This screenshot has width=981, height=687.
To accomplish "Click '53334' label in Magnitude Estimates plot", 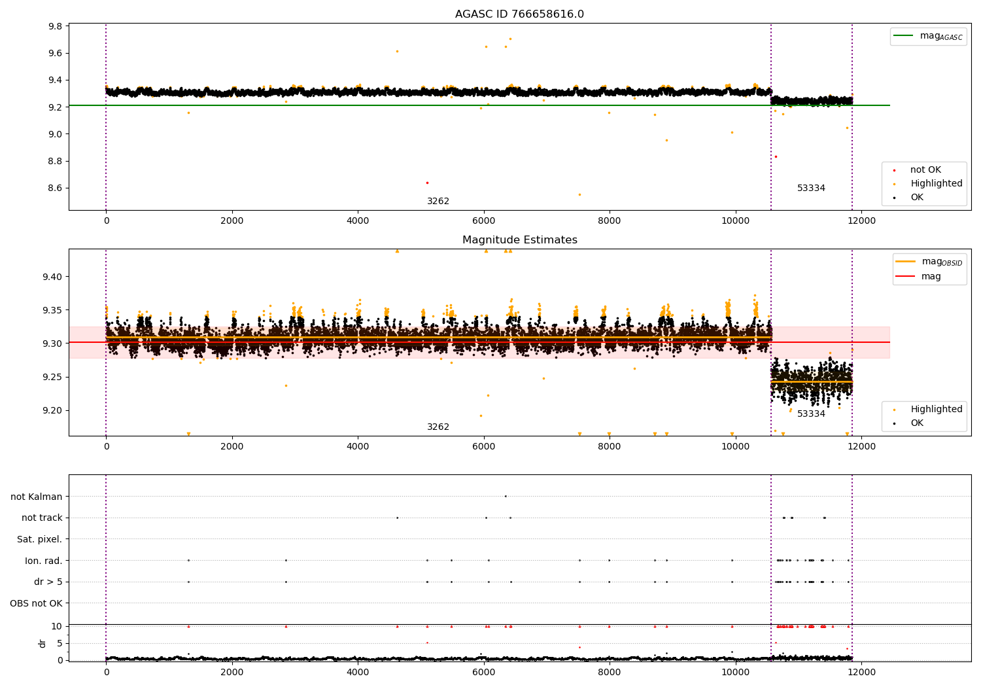I will (x=811, y=414).
